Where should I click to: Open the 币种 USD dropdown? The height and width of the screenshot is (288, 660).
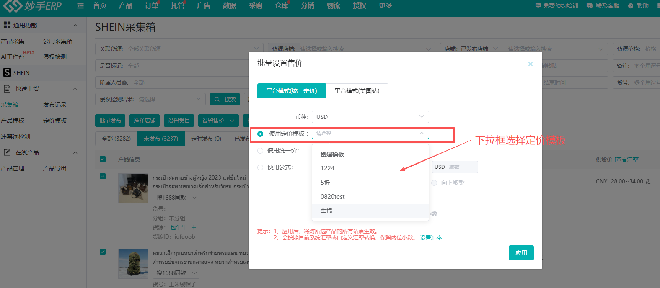coord(370,117)
